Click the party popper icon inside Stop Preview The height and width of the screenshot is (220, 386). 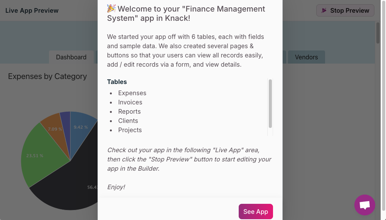pyautogui.click(x=324, y=10)
